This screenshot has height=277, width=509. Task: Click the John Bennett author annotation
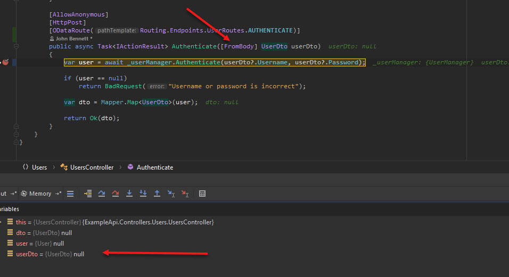[71, 39]
